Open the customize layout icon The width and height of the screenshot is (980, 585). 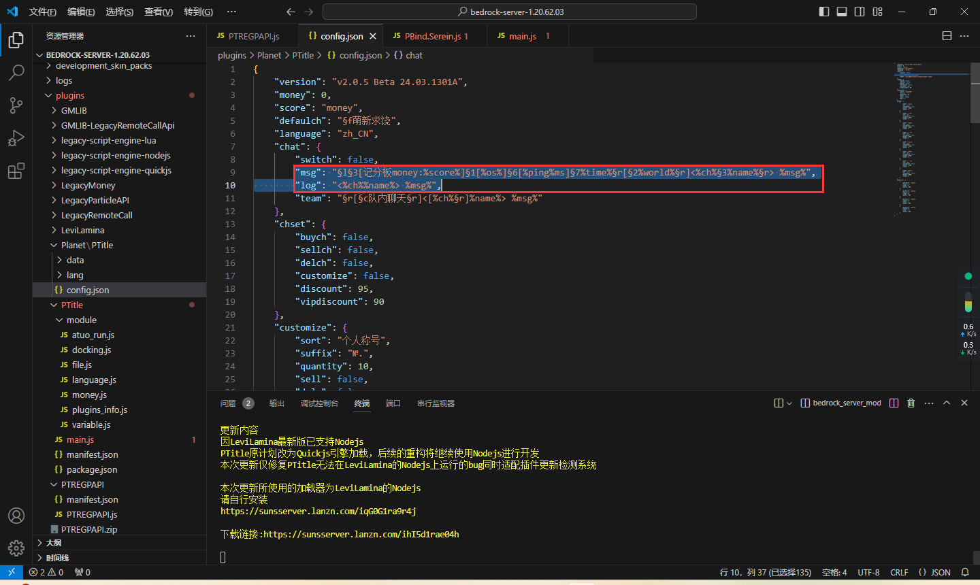click(x=878, y=12)
